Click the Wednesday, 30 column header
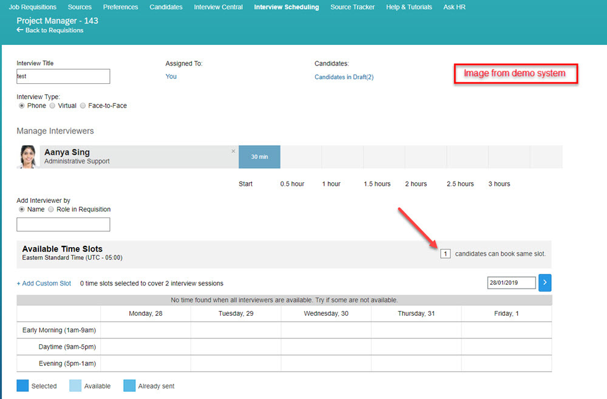The width and height of the screenshot is (607, 399). click(x=326, y=313)
